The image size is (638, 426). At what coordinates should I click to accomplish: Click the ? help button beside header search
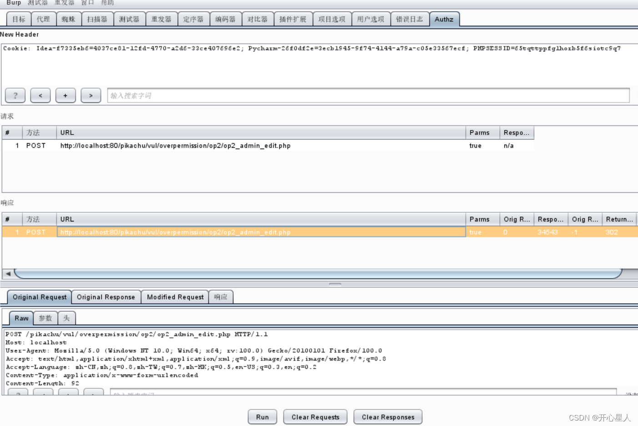click(x=15, y=95)
